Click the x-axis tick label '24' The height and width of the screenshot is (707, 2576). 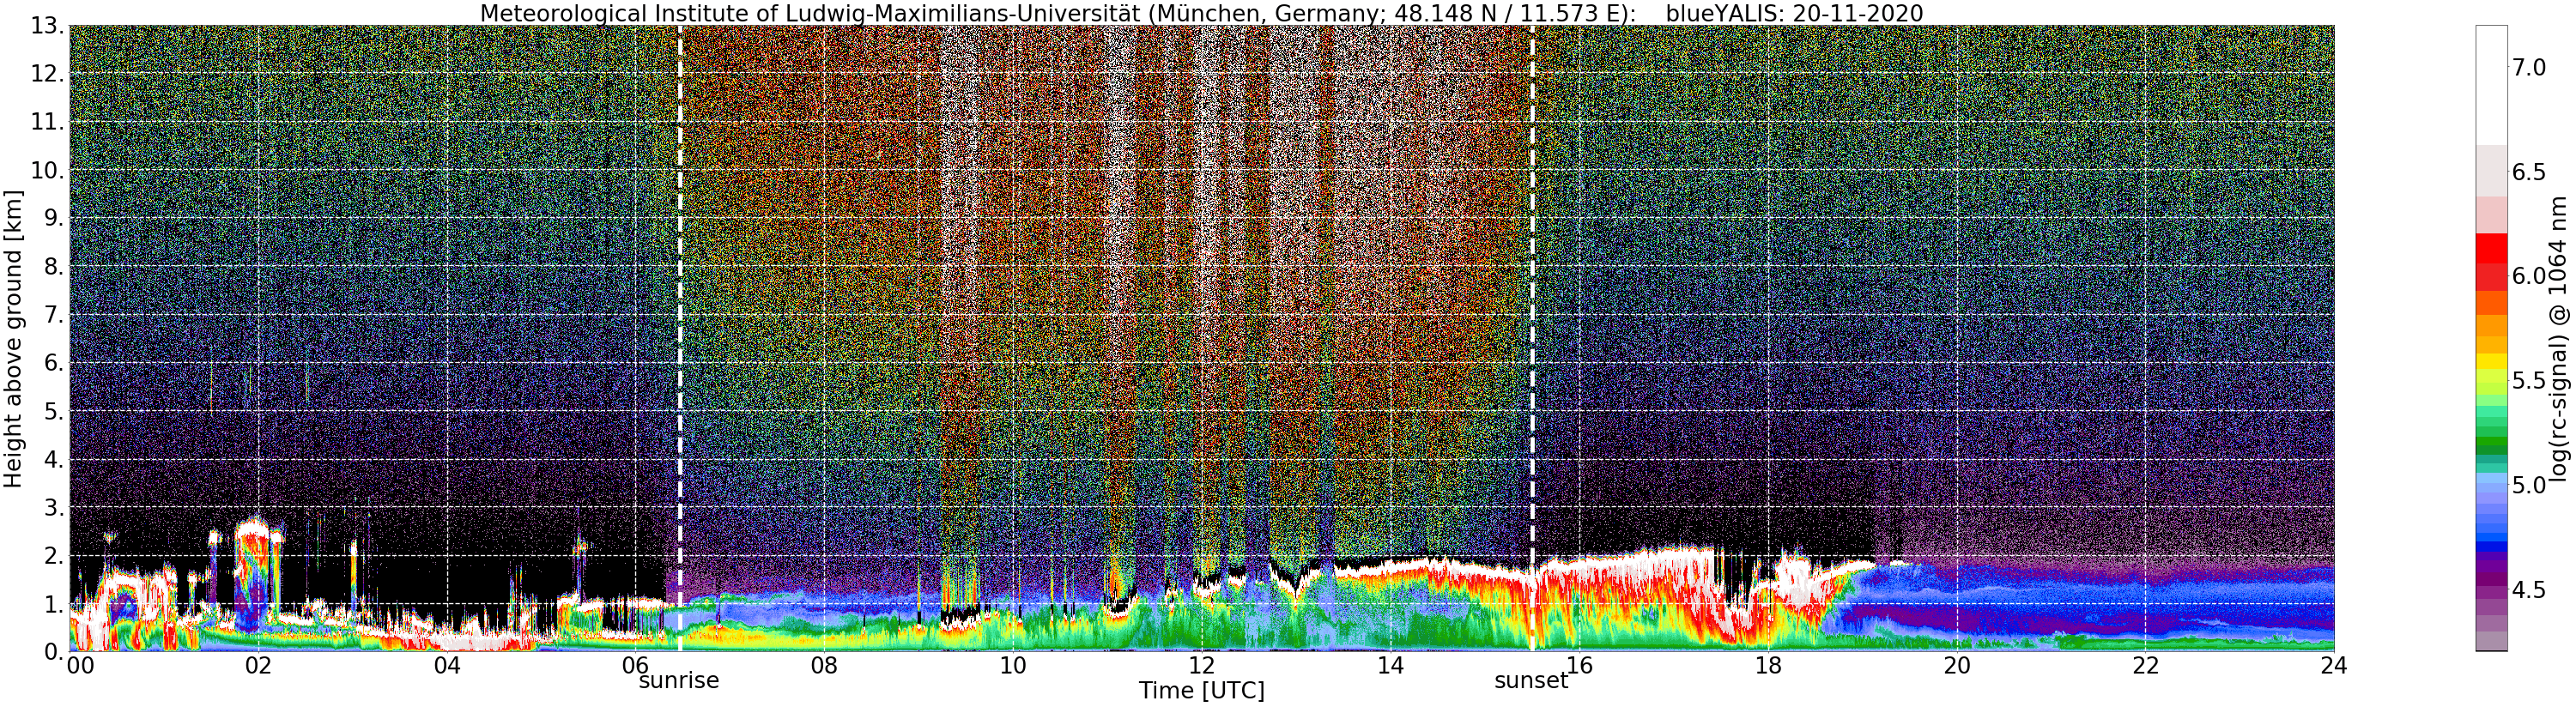(x=2334, y=665)
